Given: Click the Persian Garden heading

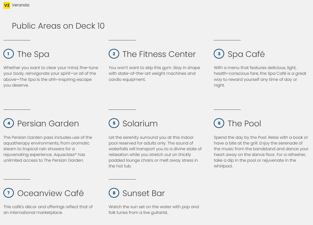Looking at the screenshot, I should pos(48,124).
